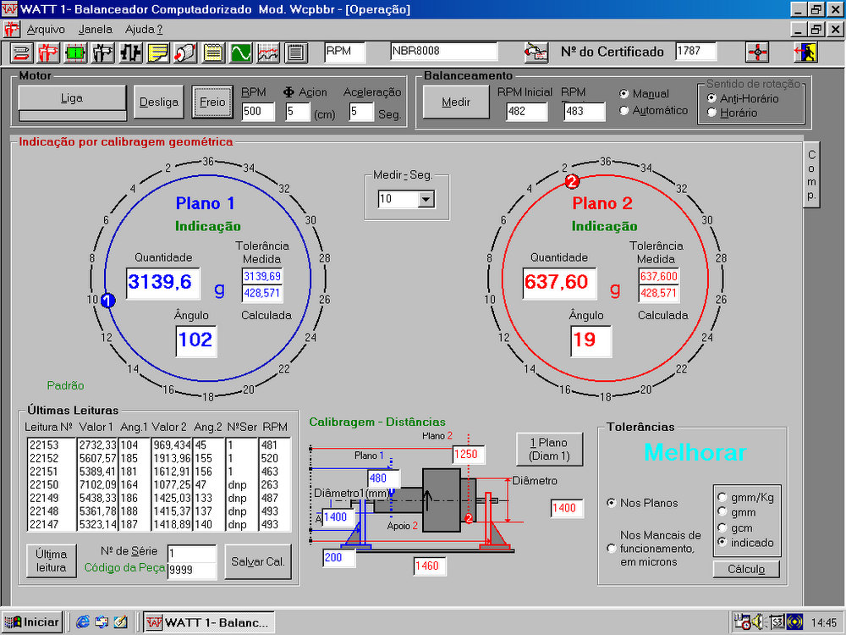Open the Comp. side tab
Screen dimensions: 846x635
pos(810,175)
